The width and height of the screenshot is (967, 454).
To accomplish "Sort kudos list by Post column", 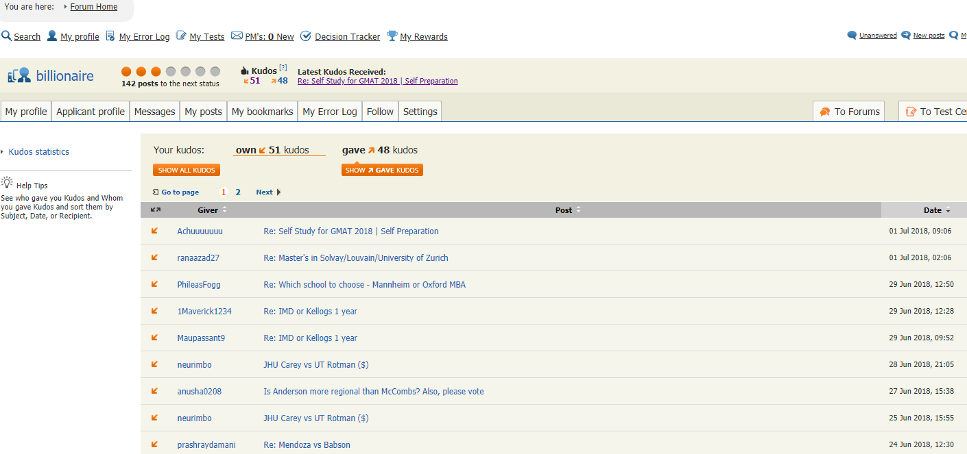I will click(564, 210).
